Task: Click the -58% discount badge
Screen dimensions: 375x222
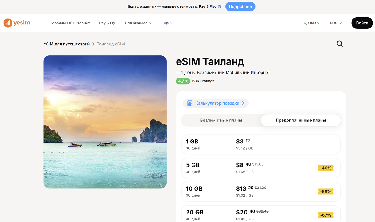Action: point(326,192)
